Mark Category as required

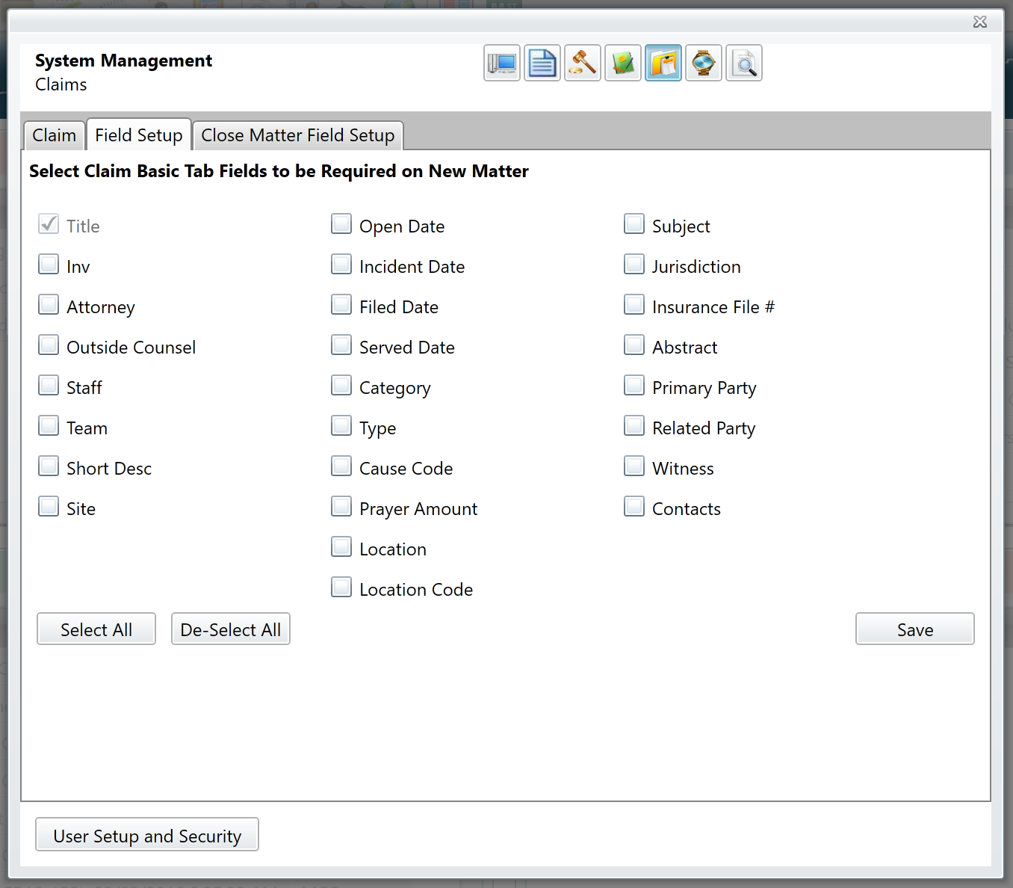click(341, 386)
